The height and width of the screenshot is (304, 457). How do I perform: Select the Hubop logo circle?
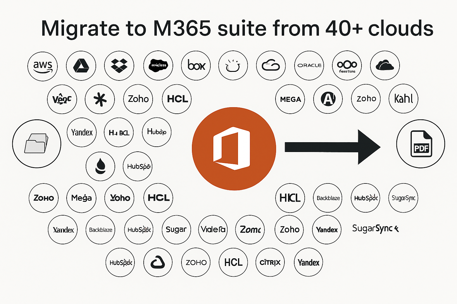157,132
